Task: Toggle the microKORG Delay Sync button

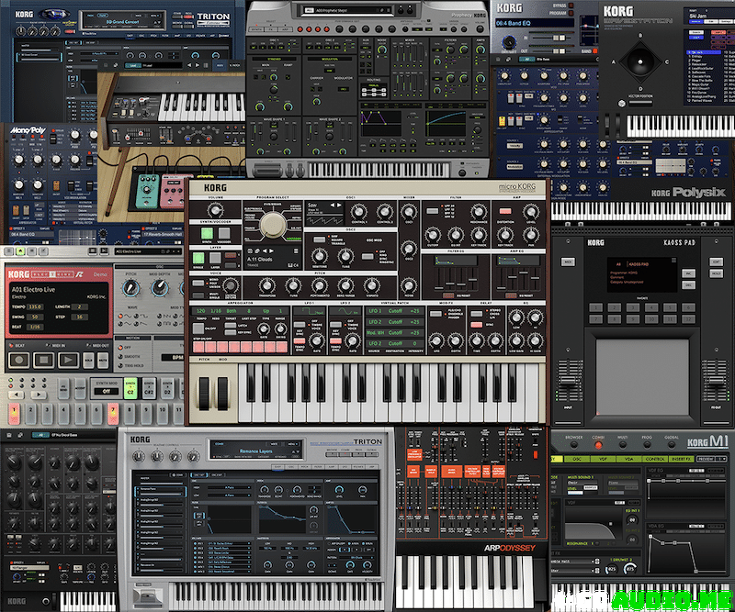Action: click(x=477, y=325)
